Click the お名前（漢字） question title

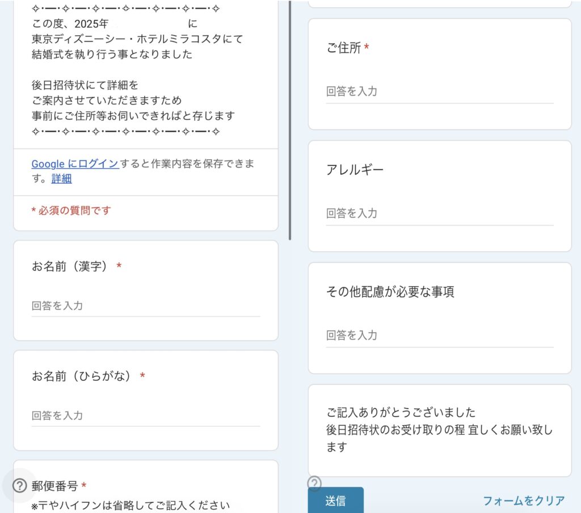[70, 266]
